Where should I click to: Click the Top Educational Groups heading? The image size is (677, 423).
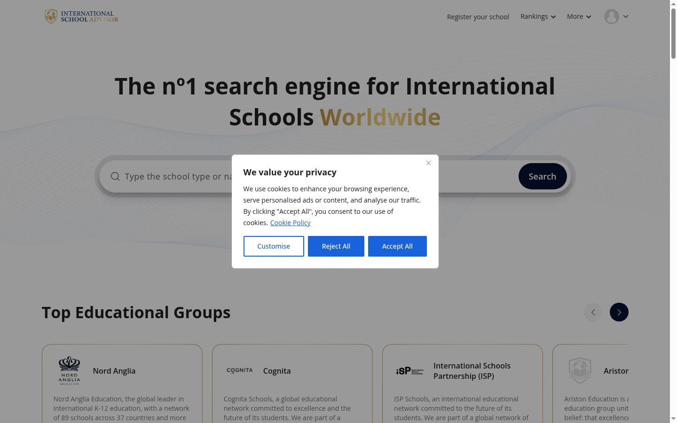[x=136, y=313]
